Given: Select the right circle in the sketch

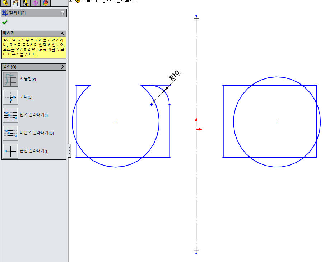Looking at the screenshot, I should pos(276,77).
